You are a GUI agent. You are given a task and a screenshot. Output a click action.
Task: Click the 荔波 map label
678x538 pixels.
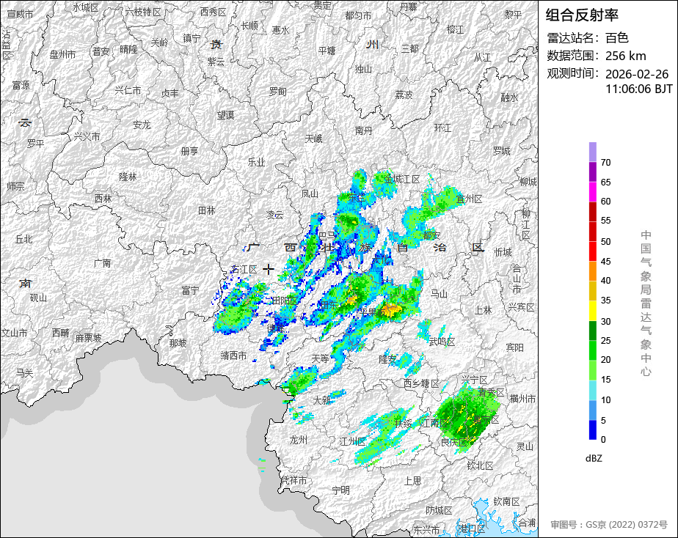coord(404,95)
